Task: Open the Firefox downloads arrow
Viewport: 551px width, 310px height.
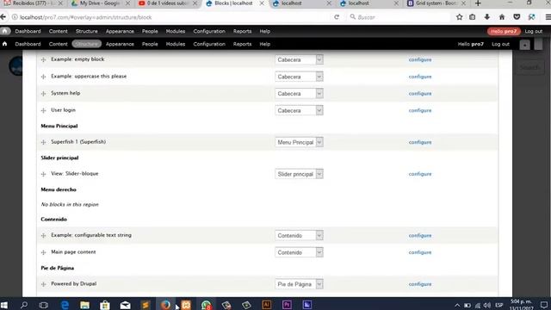Action: pos(487,17)
